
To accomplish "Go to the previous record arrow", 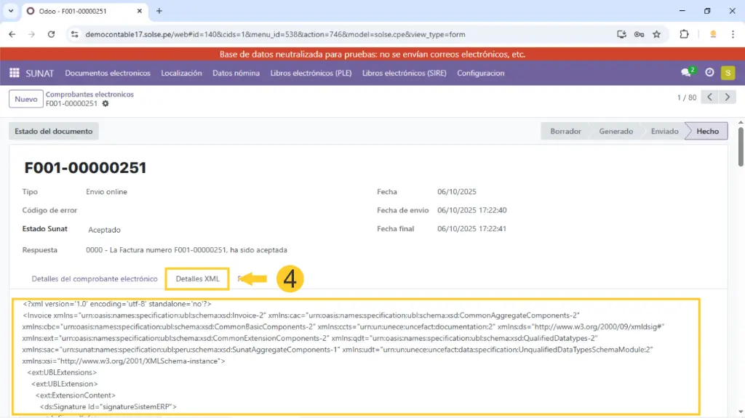I will click(x=709, y=97).
